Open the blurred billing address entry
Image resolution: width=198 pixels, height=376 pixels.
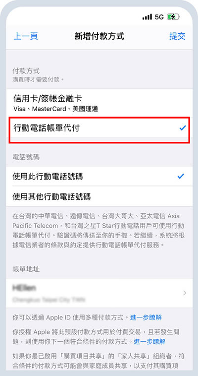click(99, 293)
